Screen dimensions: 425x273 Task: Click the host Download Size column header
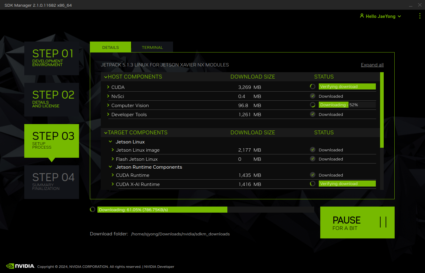pyautogui.click(x=253, y=77)
